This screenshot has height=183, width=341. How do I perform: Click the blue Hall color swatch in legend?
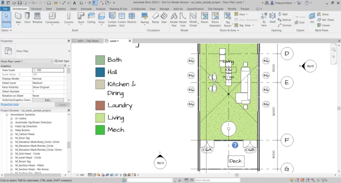100,72
